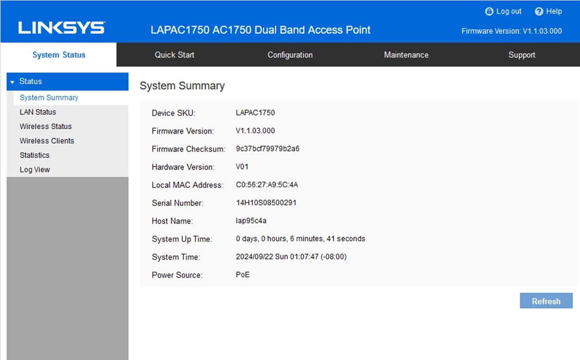This screenshot has width=580, height=360.
Task: Switch to the Configuration tab
Action: coord(290,55)
